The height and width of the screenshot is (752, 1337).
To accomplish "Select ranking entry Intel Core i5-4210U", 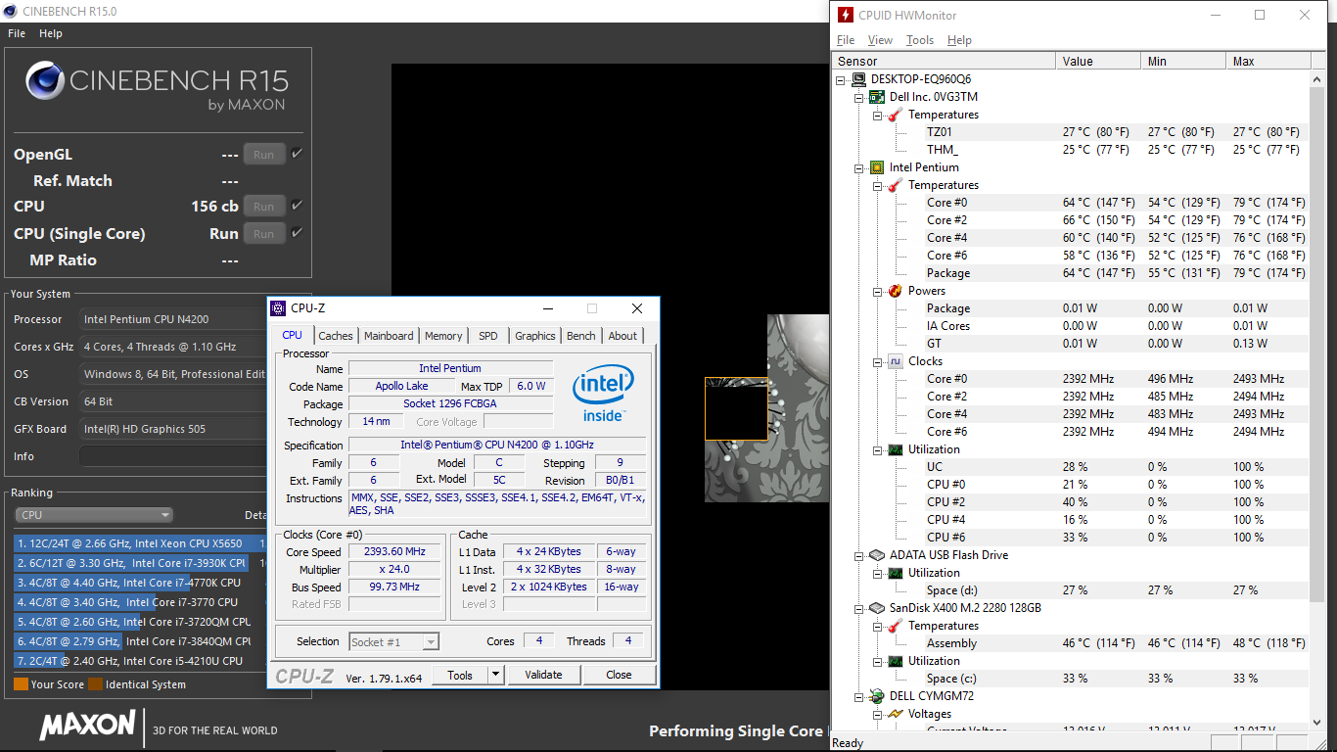I will pos(138,661).
